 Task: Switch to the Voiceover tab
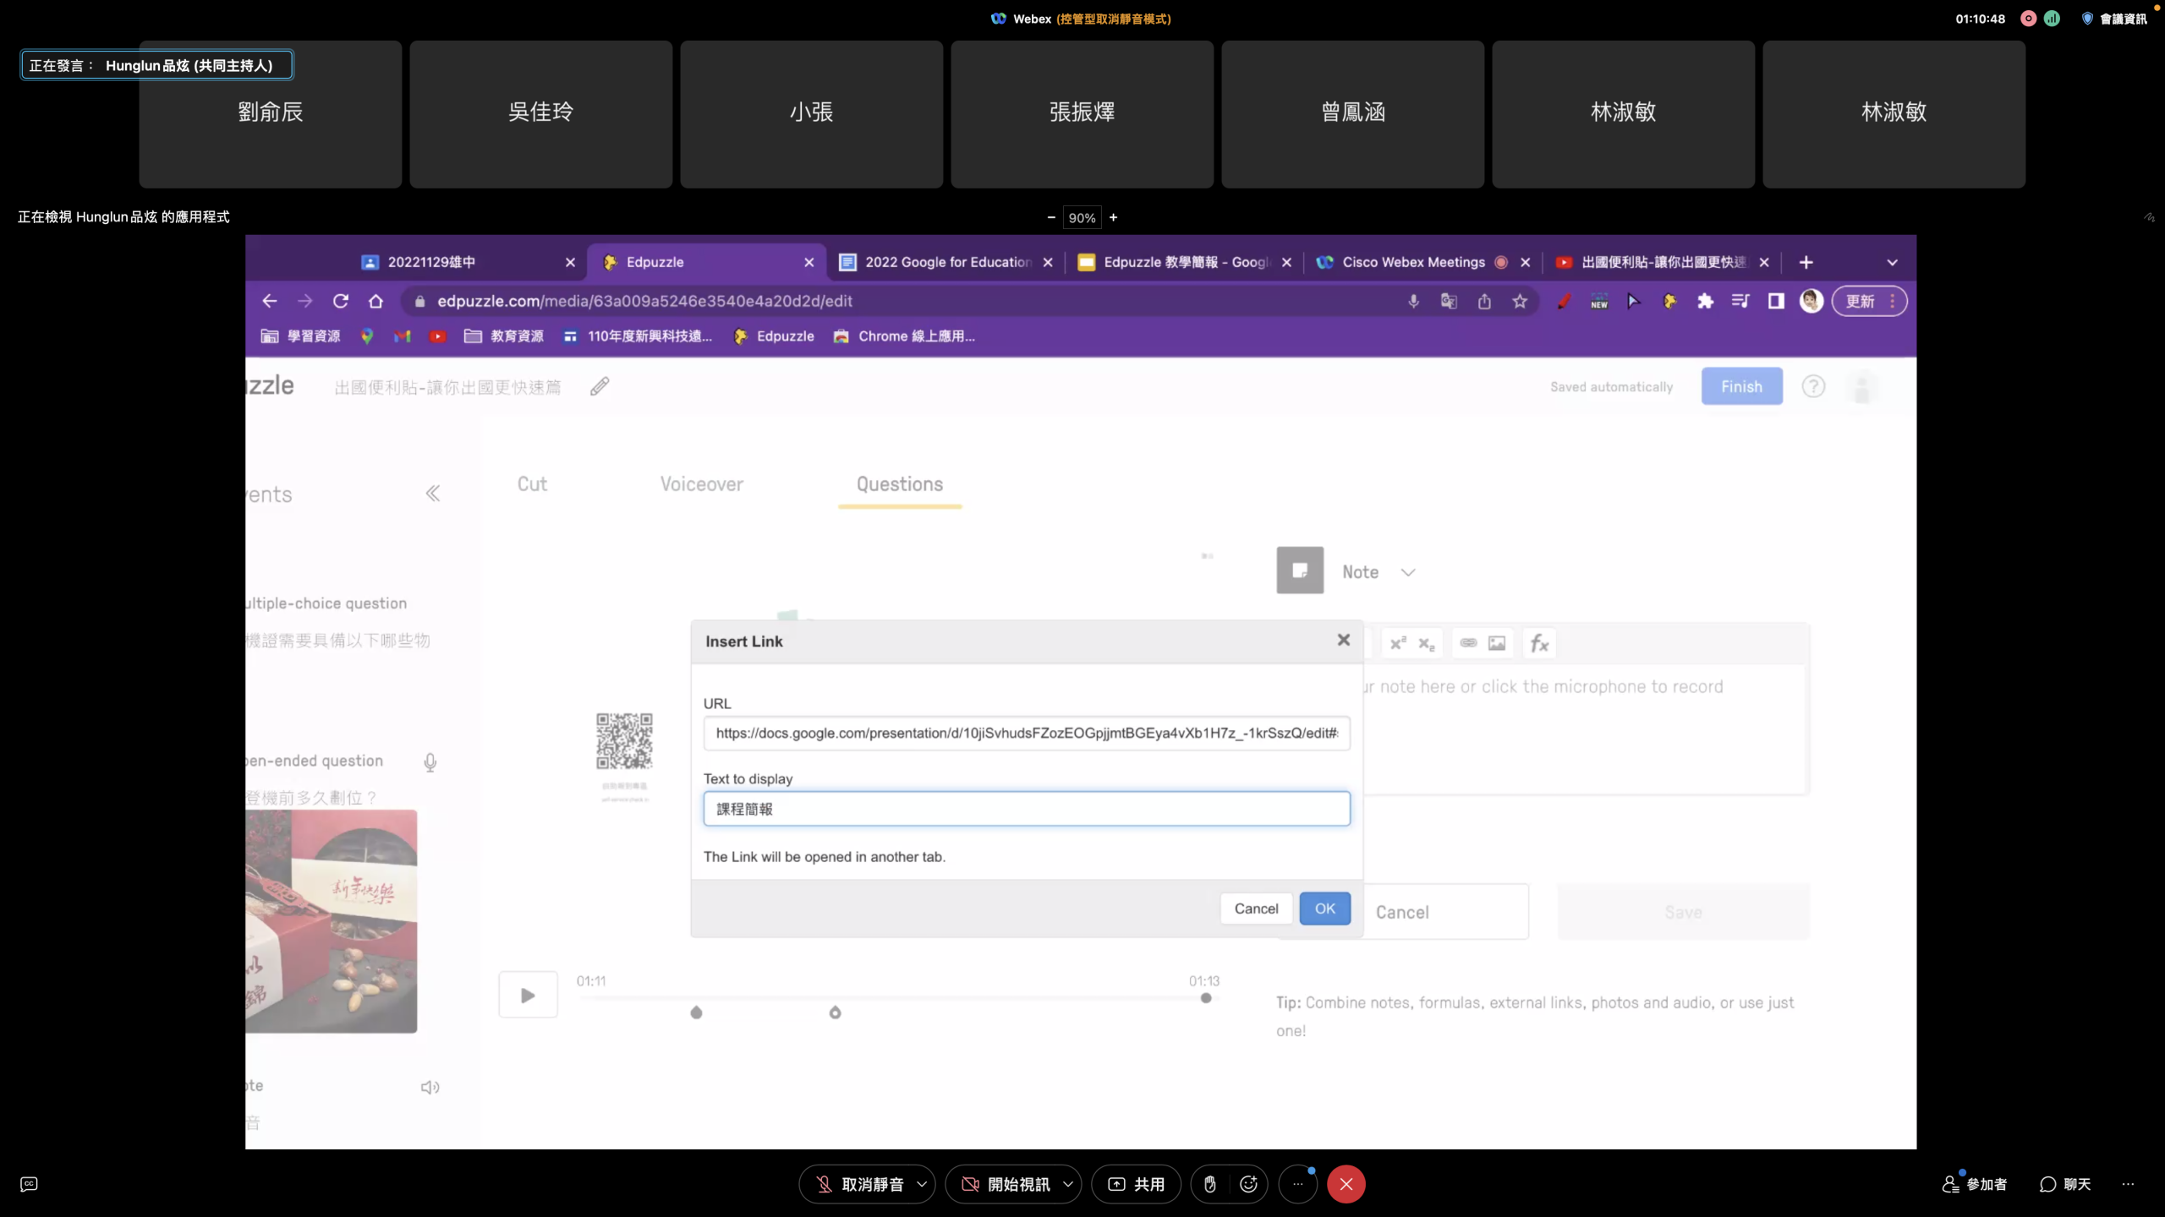[701, 484]
